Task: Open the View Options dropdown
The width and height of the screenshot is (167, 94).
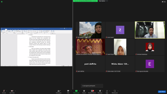Action: point(103,1)
